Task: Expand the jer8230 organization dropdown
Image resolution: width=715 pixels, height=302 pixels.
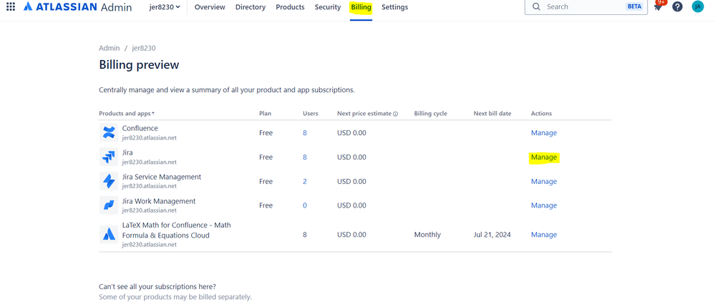Action: pyautogui.click(x=165, y=7)
